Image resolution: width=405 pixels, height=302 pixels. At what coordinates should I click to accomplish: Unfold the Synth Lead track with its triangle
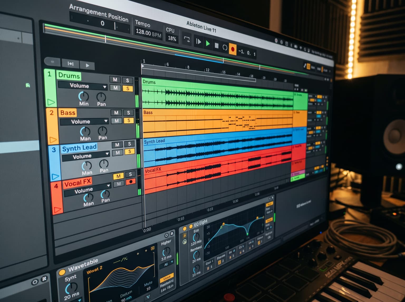[55, 176]
